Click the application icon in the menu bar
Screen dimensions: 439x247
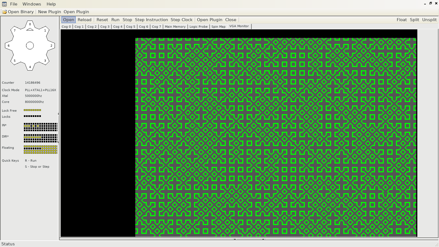tap(4, 4)
